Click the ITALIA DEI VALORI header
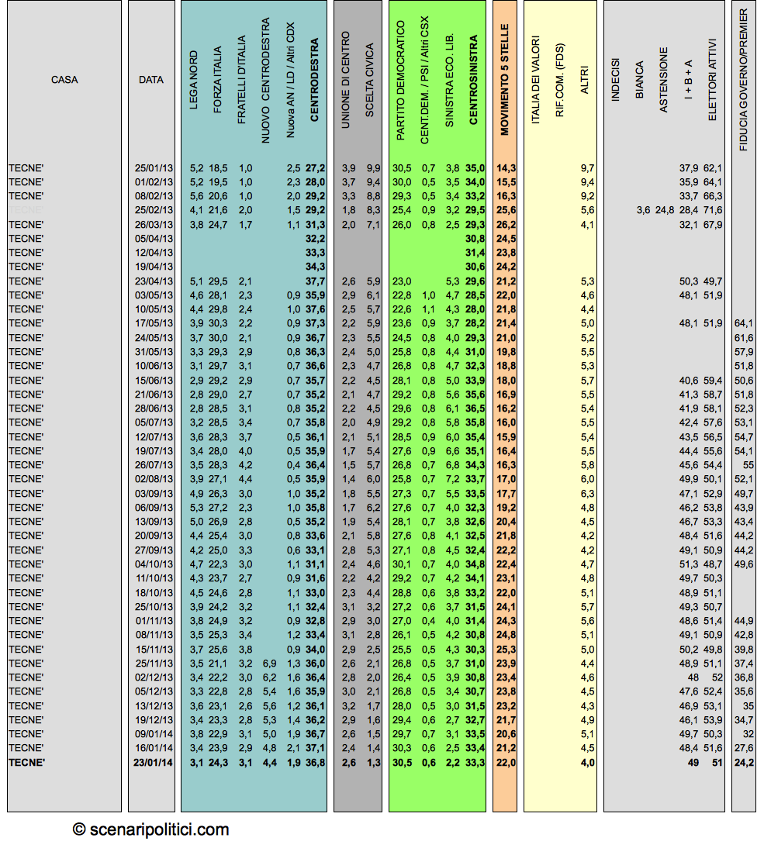 [x=536, y=80]
